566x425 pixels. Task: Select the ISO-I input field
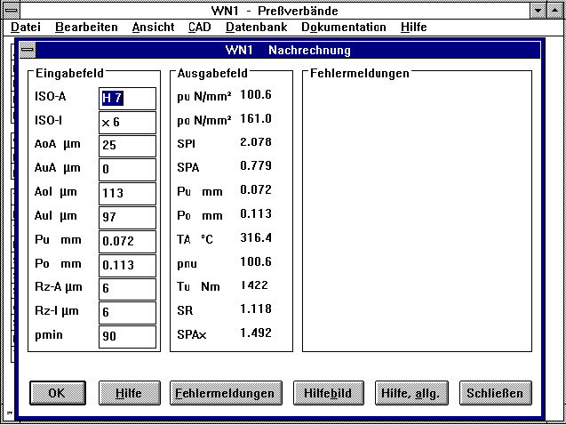click(127, 122)
